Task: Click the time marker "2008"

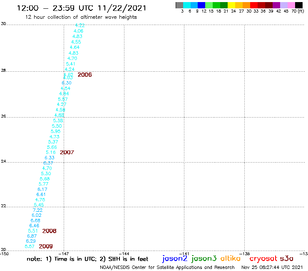Action: pyautogui.click(x=49, y=231)
